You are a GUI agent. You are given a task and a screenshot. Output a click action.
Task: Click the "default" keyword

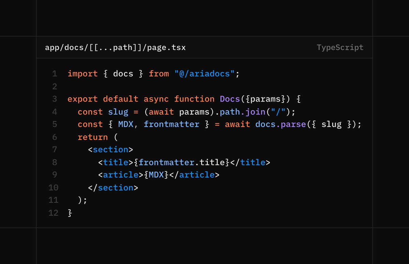click(x=121, y=99)
